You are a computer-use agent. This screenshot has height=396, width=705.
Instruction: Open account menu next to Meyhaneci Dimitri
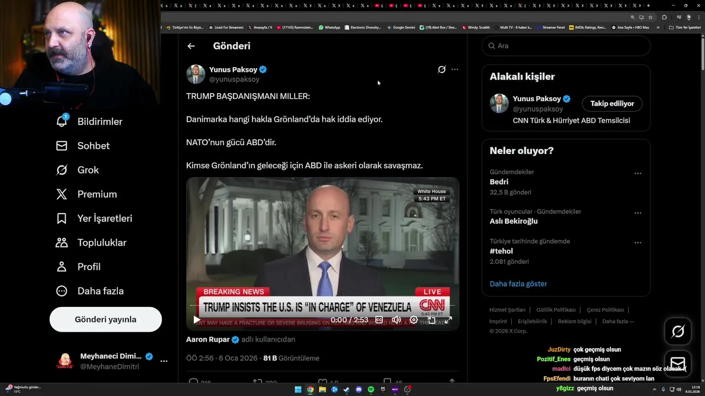point(164,361)
